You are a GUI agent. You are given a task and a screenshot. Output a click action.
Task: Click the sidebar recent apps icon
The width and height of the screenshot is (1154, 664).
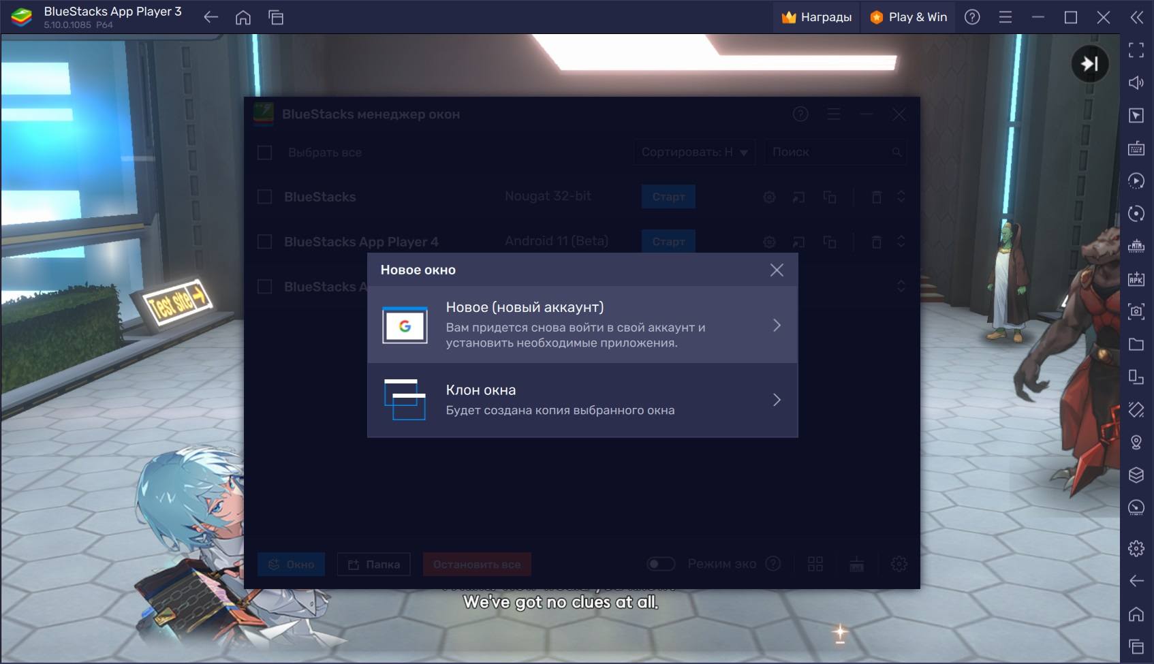[x=1136, y=646]
